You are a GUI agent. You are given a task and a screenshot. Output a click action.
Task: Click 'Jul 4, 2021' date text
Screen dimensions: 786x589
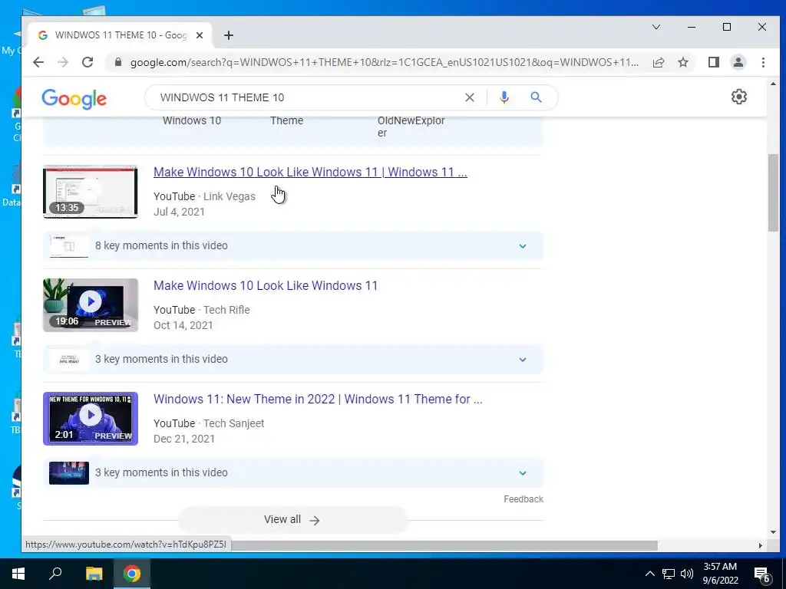[179, 212]
